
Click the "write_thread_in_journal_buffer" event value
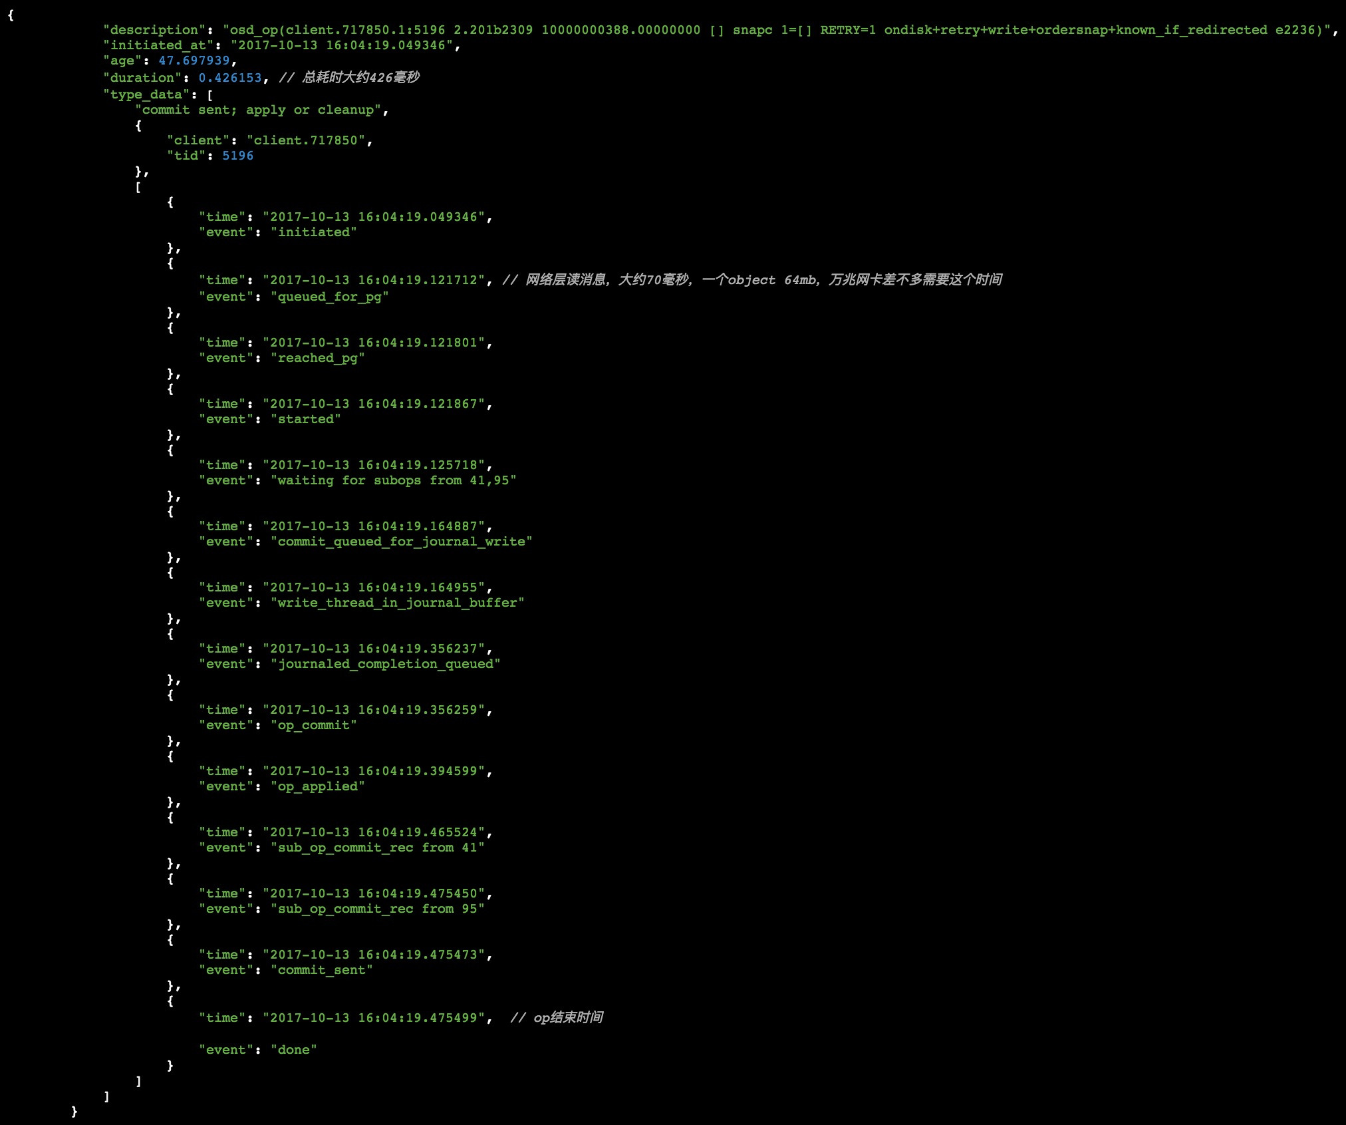click(397, 603)
